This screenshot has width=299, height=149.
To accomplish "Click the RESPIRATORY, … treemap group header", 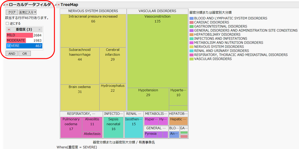I will 81,114.
